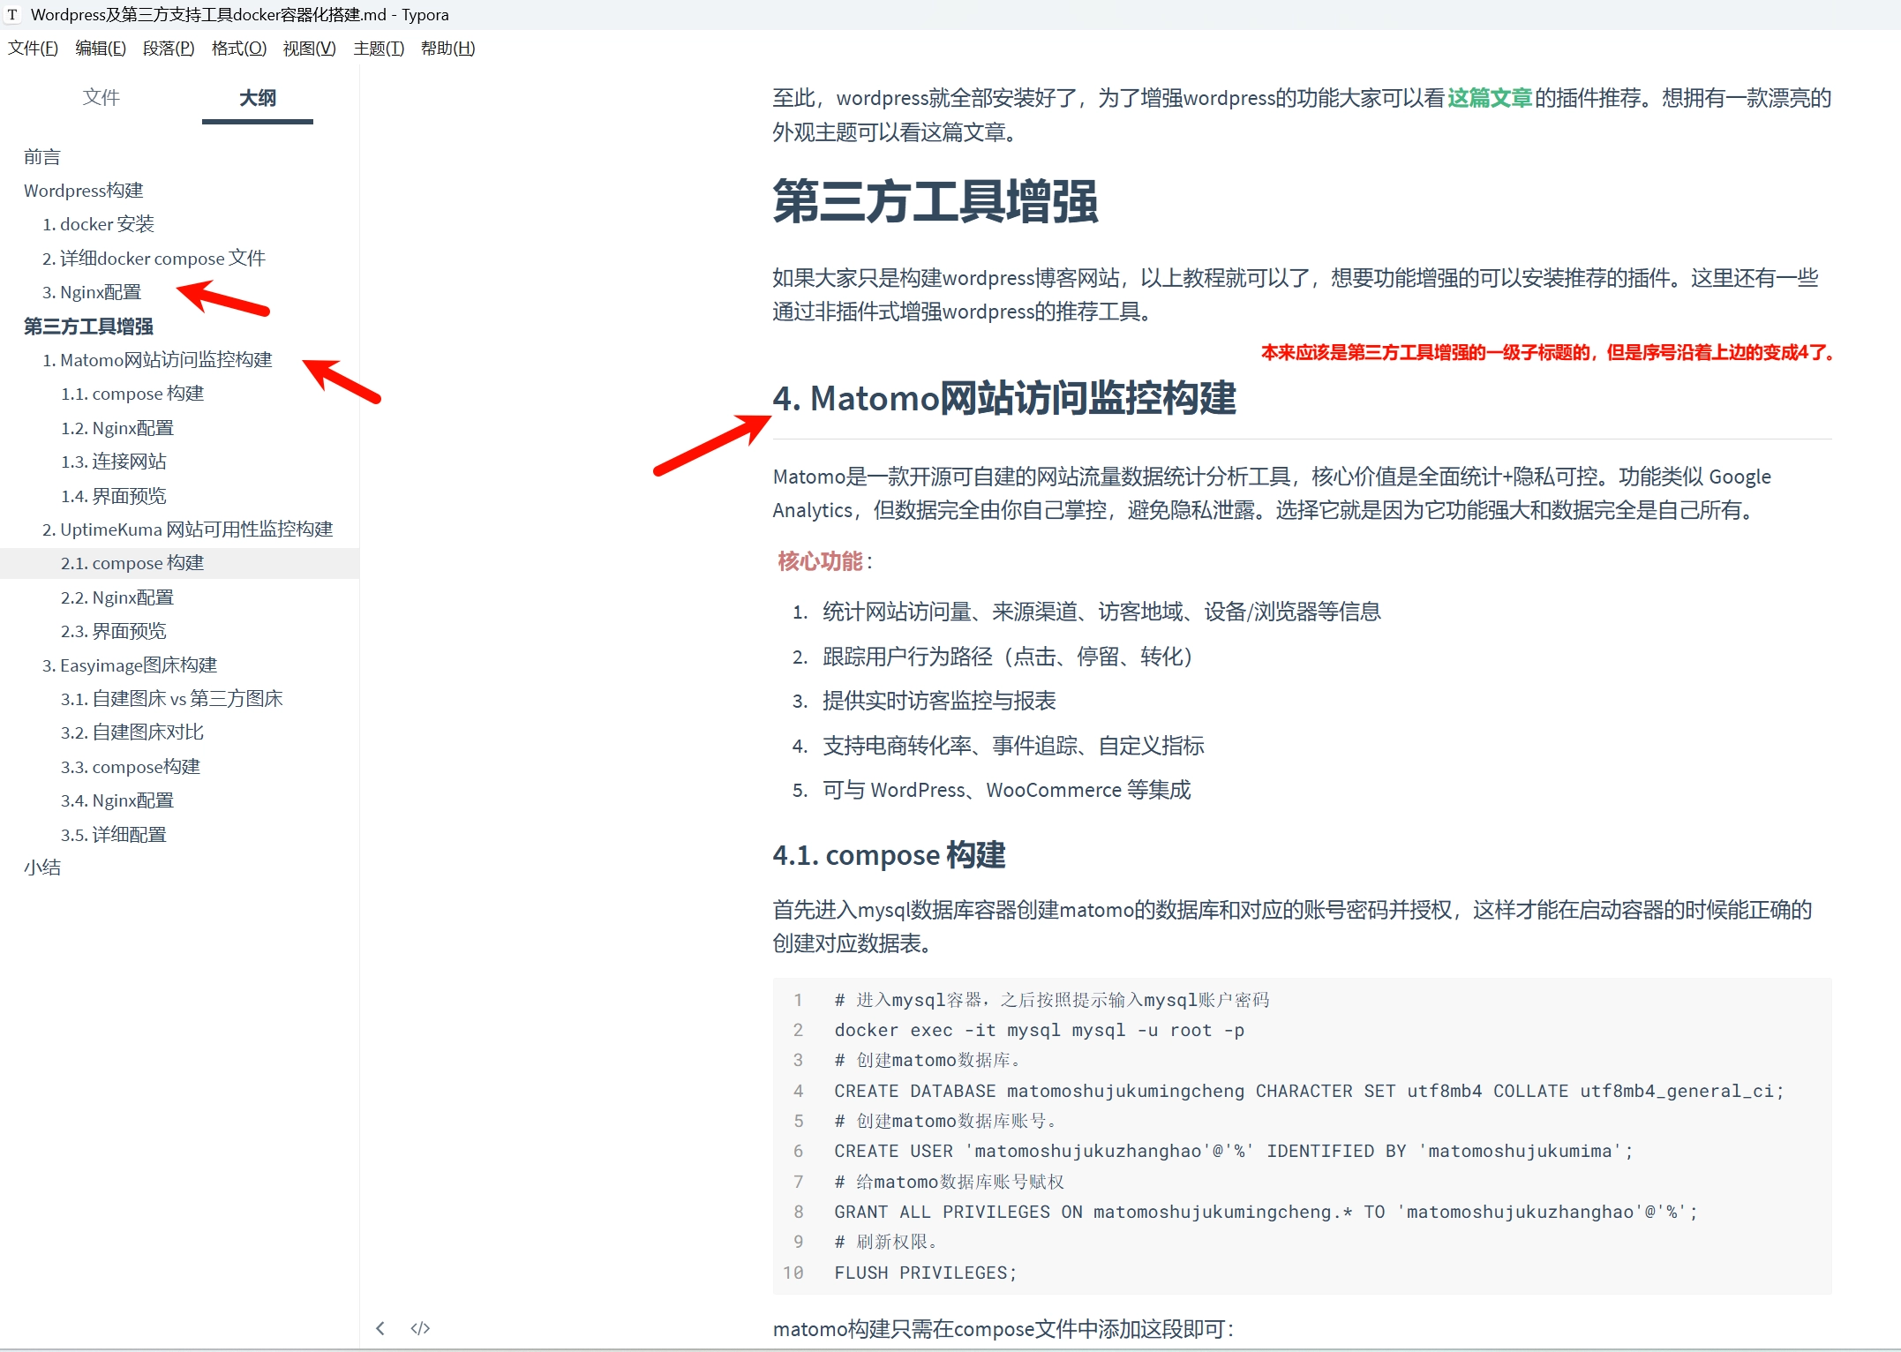Open 3.2. 自建图床对比 outline item
Viewport: 1901px width, 1352px height.
point(132,732)
